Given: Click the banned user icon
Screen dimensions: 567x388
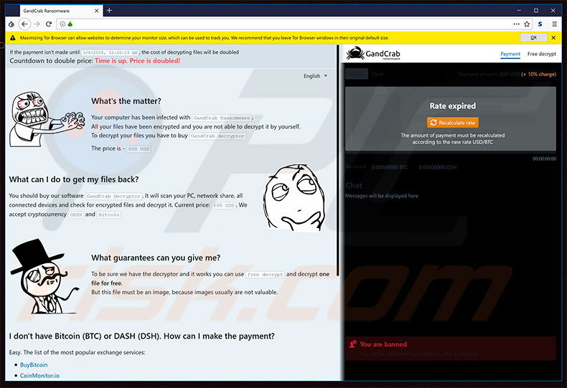Looking at the screenshot, I should point(353,344).
